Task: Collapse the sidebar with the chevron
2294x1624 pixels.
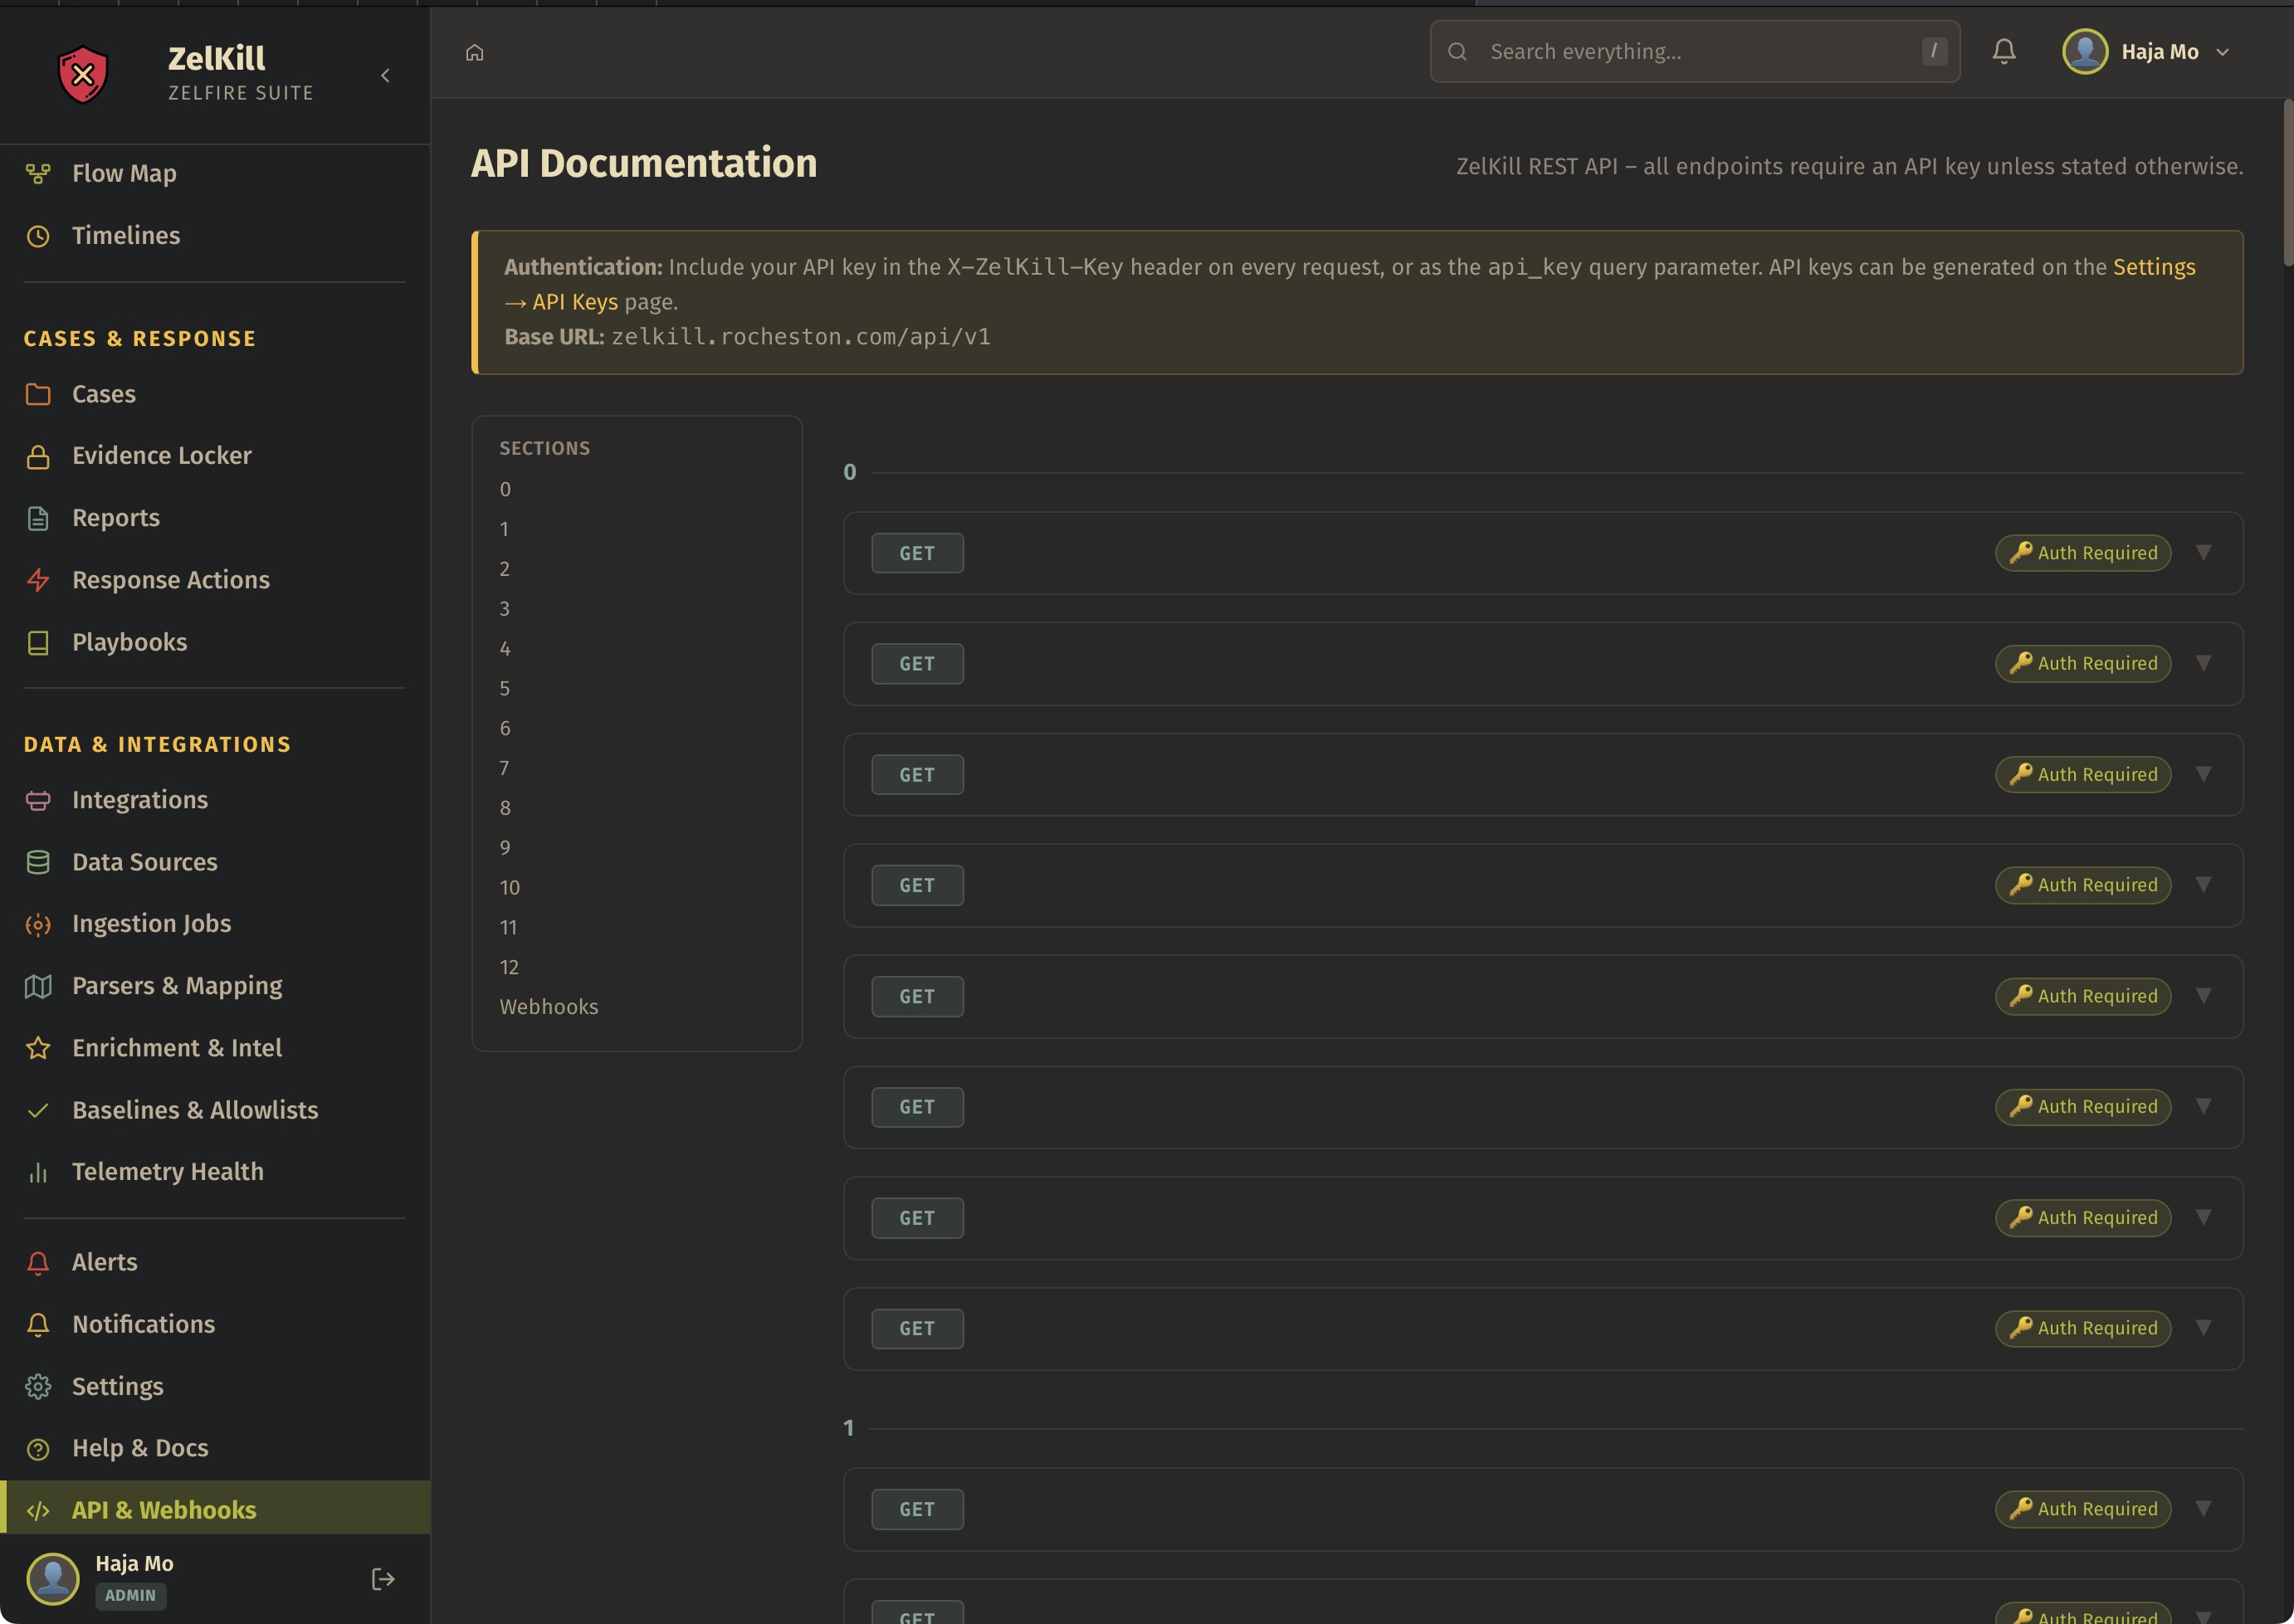Action: pyautogui.click(x=385, y=76)
